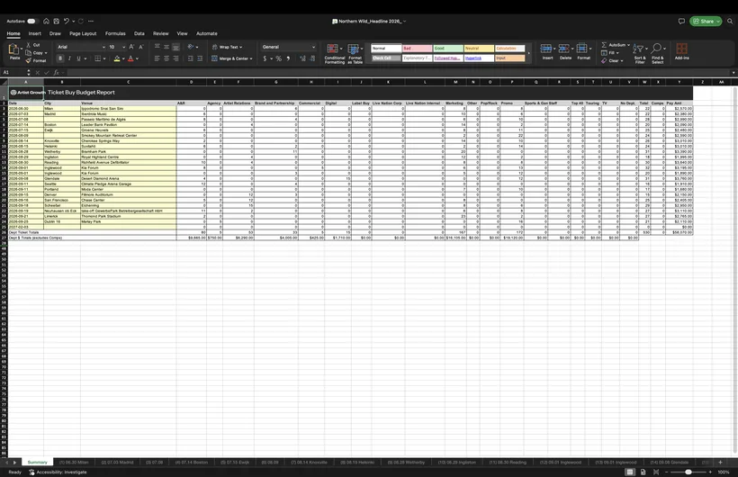Click the Search magnifier in title bar
The height and width of the screenshot is (477, 738).
click(730, 22)
